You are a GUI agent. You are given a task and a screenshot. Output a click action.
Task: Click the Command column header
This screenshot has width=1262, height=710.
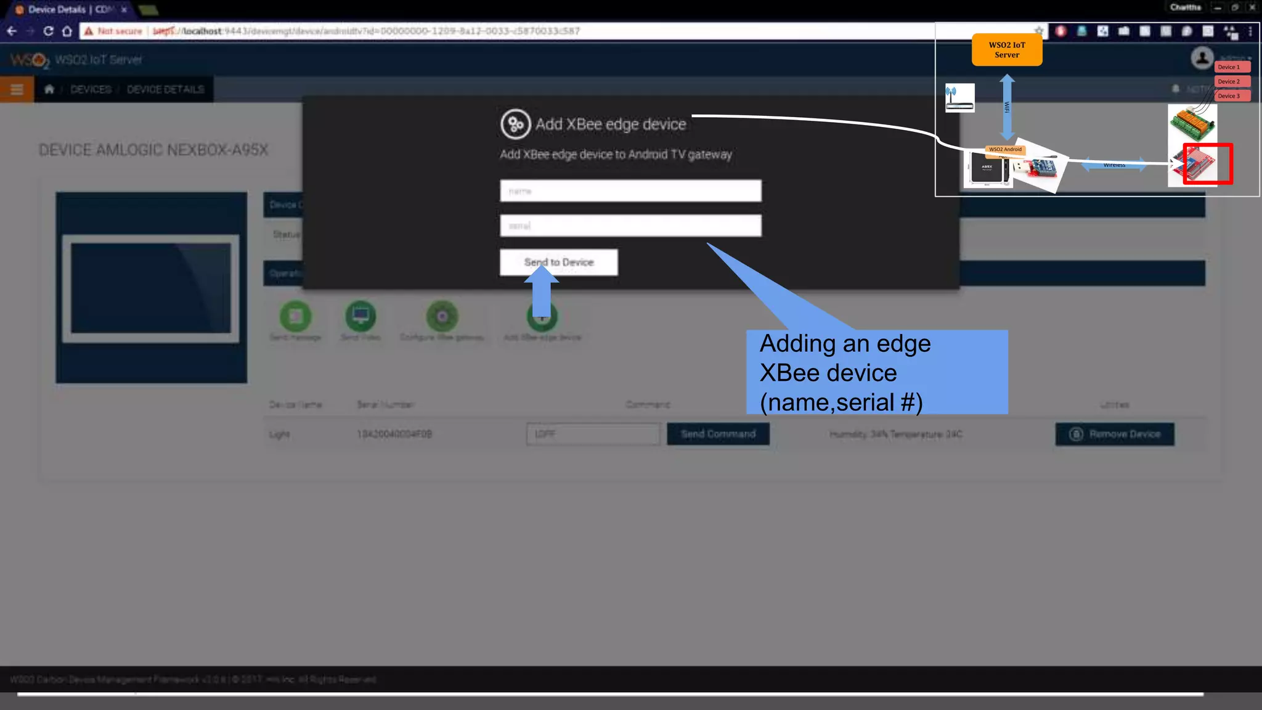point(648,404)
